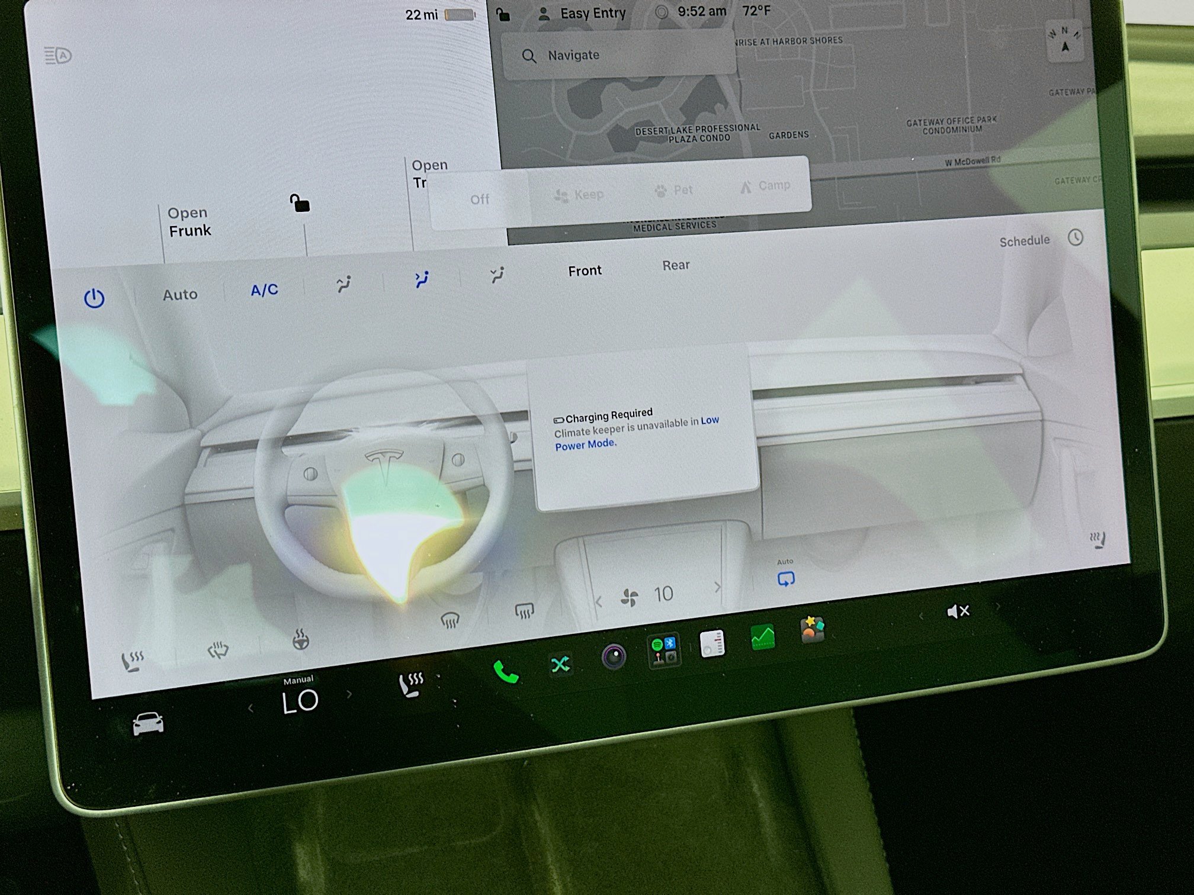Tap the front windshield defrost icon
Image resolution: width=1194 pixels, height=895 pixels.
(x=450, y=620)
